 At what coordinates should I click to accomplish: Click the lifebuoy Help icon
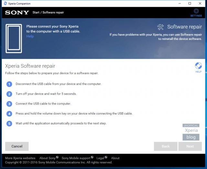click(198, 66)
